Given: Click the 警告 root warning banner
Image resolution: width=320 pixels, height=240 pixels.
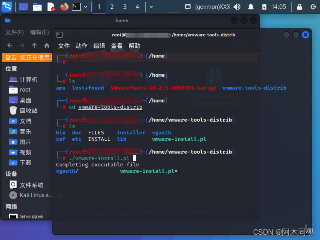Looking at the screenshot, I should [x=27, y=57].
